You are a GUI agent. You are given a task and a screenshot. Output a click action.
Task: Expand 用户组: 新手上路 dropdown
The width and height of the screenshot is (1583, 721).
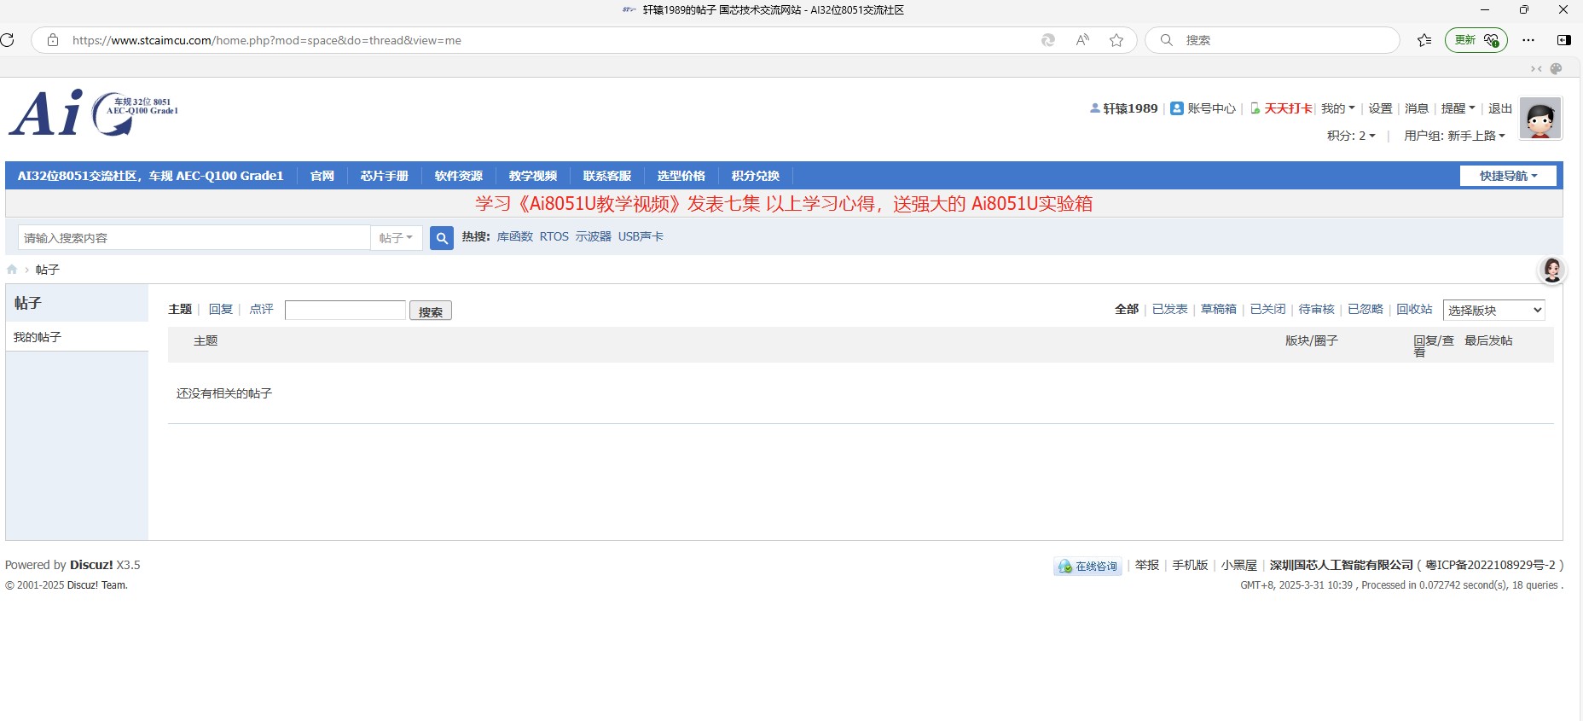coord(1454,136)
